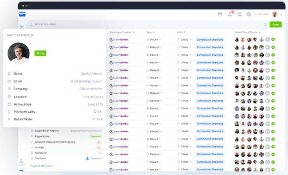The height and width of the screenshot is (175, 288).
Task: Open the help question mark icon
Action: click(249, 14)
